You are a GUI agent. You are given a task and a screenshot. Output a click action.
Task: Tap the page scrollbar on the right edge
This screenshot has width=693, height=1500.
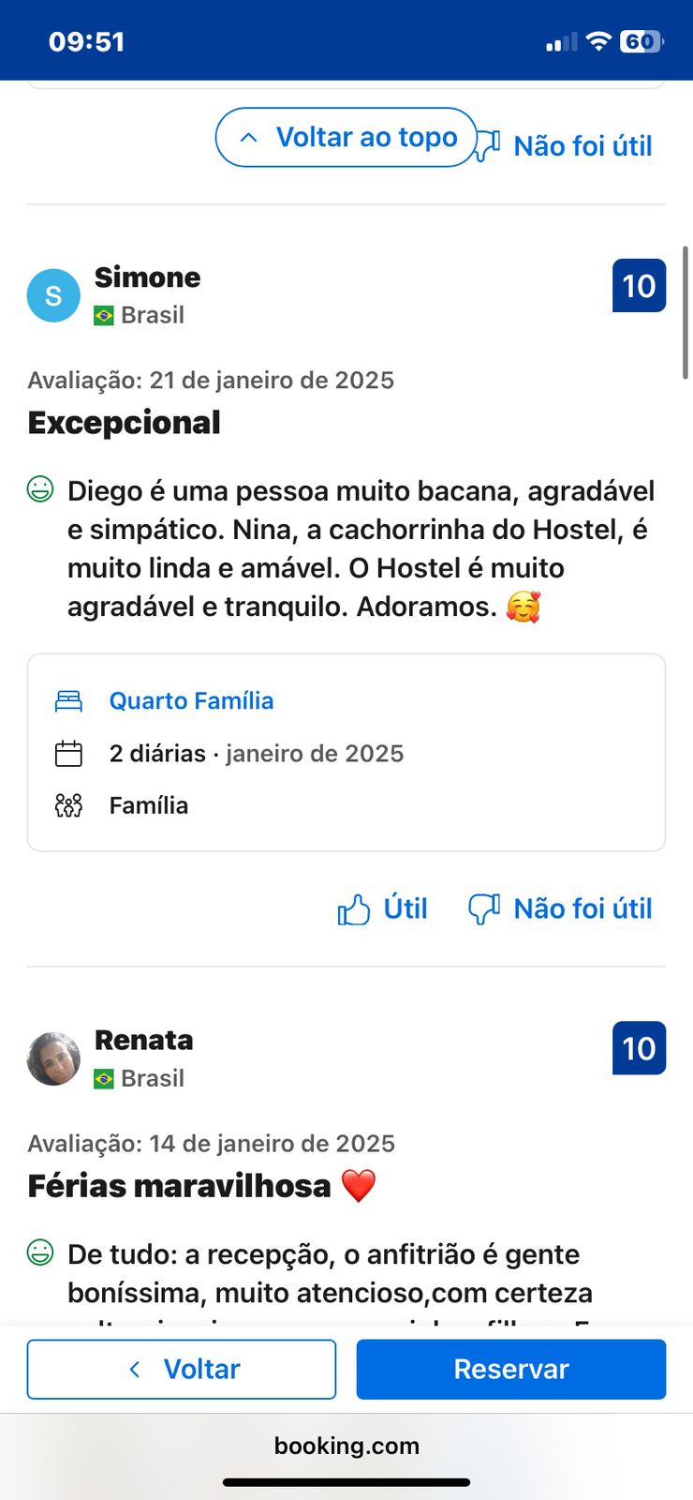686,312
